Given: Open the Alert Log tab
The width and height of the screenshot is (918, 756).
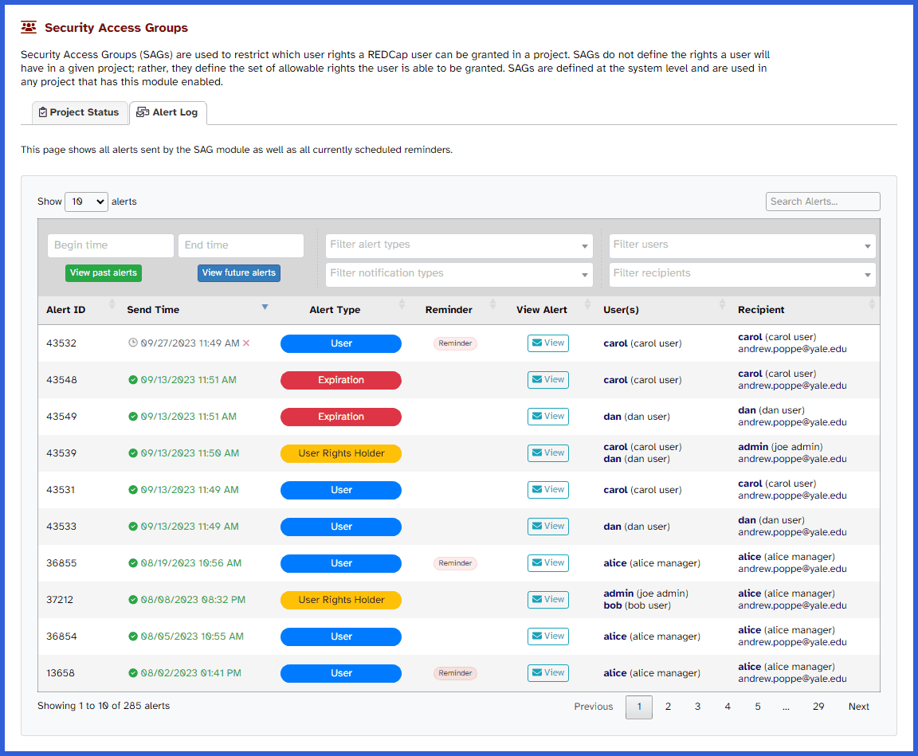Looking at the screenshot, I should [x=167, y=112].
